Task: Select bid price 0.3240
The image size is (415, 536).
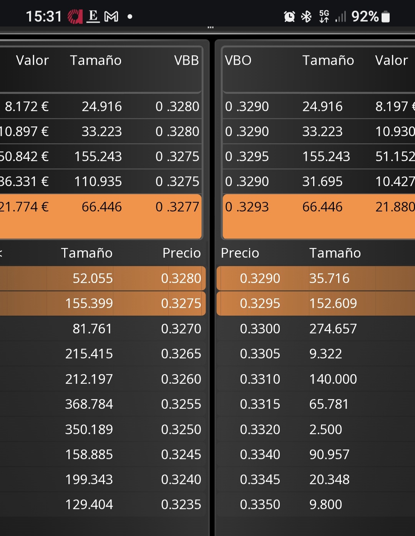Action: [181, 479]
